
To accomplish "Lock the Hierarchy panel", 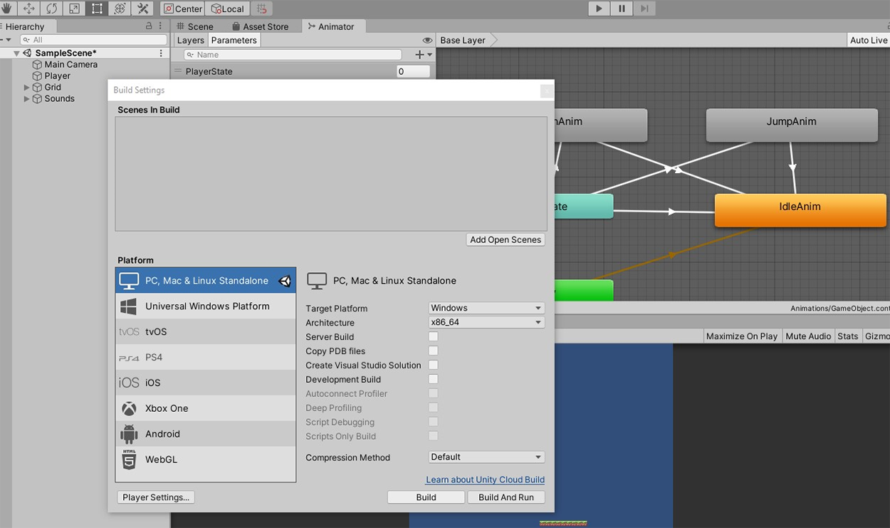I will 149,26.
